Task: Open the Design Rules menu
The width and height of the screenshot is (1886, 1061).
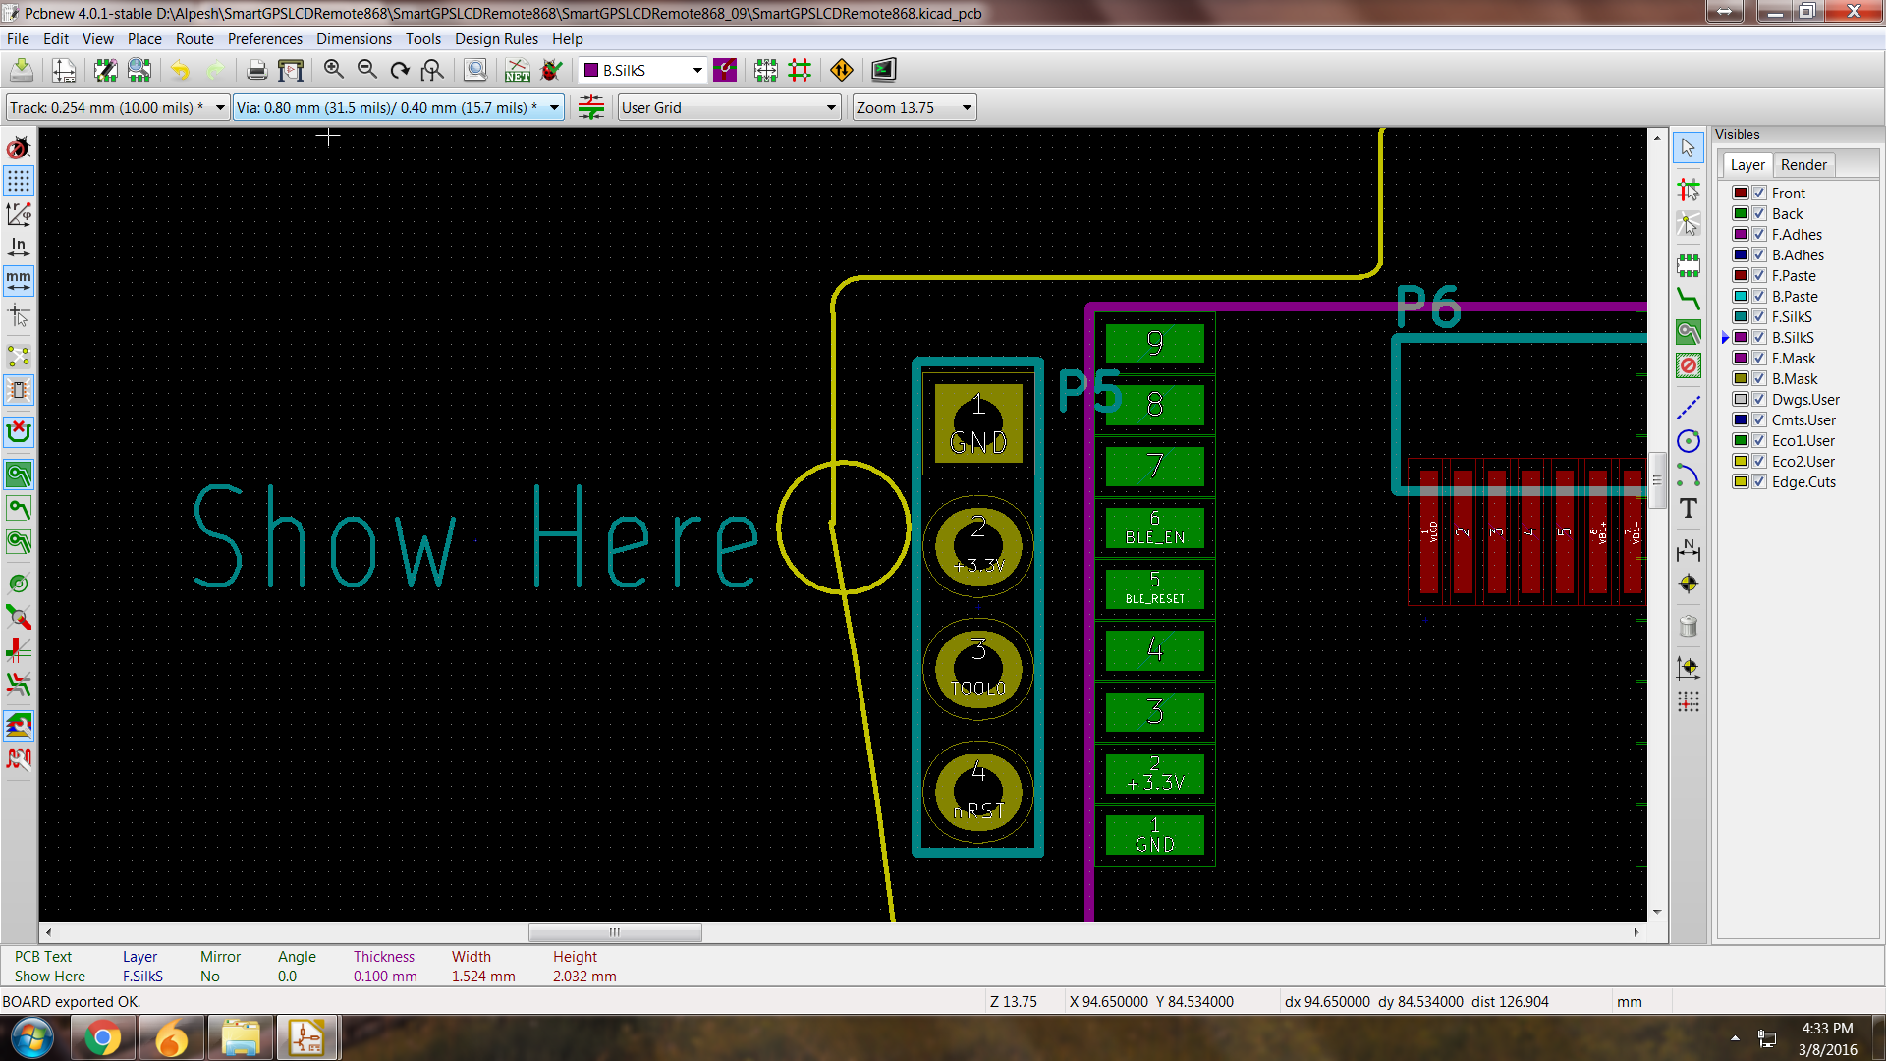Action: [x=496, y=39]
